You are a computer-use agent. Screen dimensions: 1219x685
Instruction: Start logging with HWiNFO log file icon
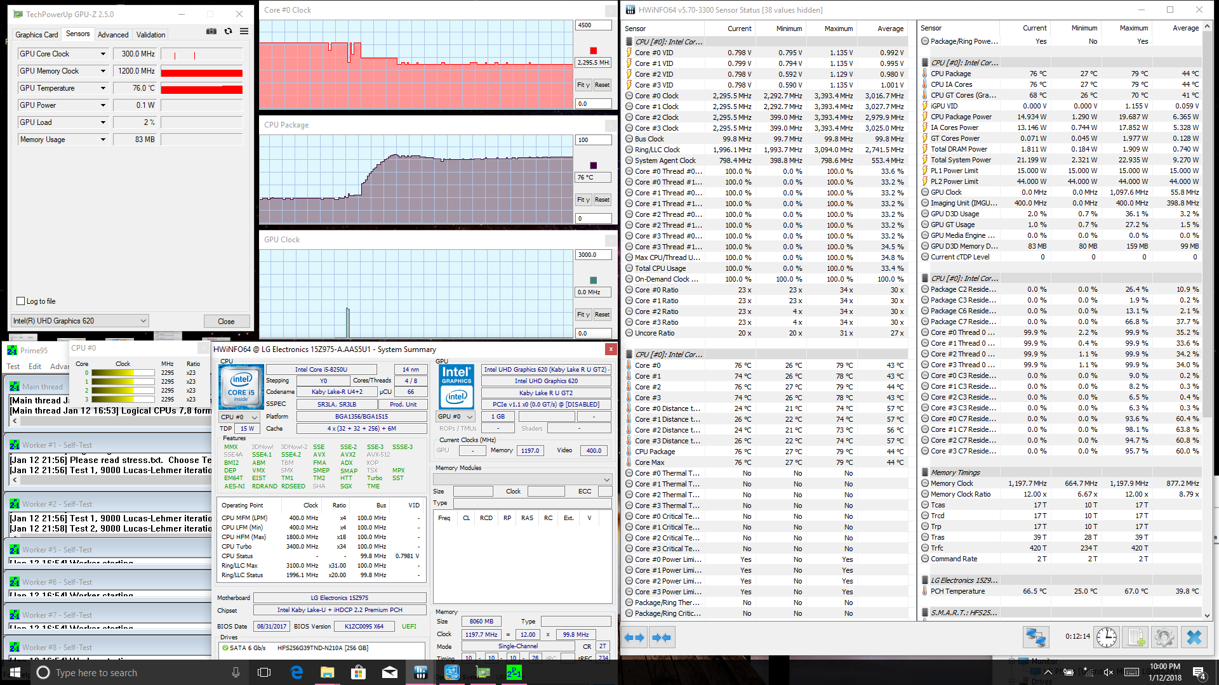tap(1135, 637)
